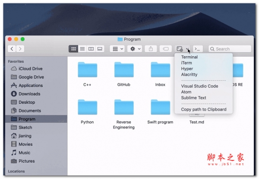Open Movies in sidebar
Viewport: 259px width, 179px height.
point(36,144)
